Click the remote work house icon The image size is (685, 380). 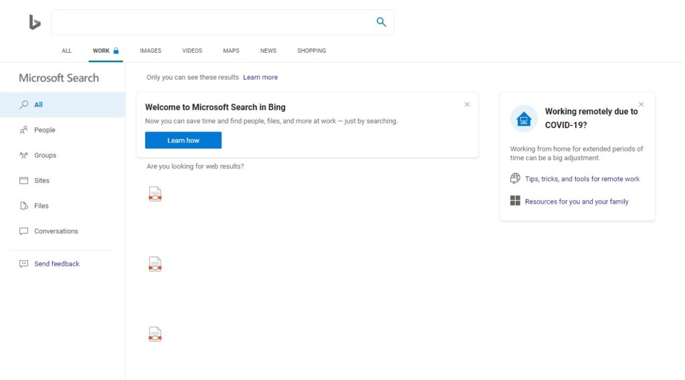(524, 119)
